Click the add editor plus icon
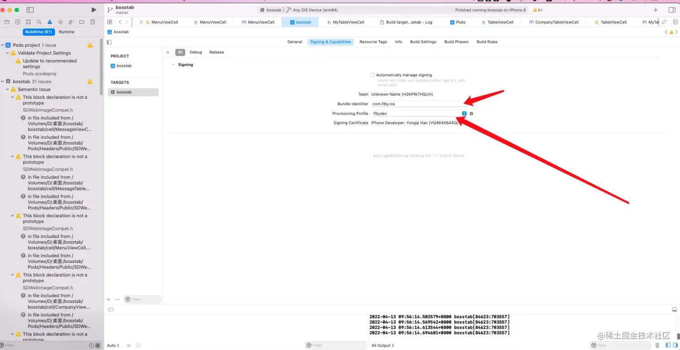680x350 pixels. click(656, 10)
